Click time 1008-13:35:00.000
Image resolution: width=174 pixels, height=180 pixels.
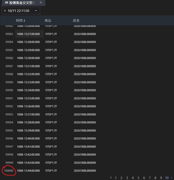28,98
